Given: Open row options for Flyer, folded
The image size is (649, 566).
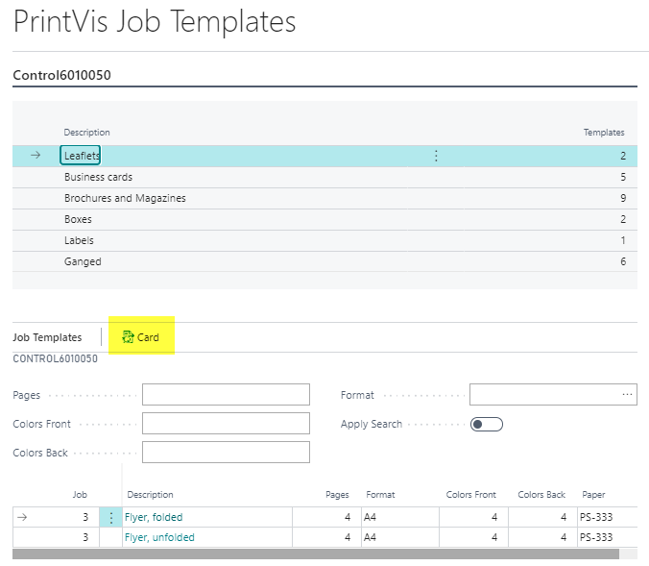Looking at the screenshot, I should click(x=111, y=517).
